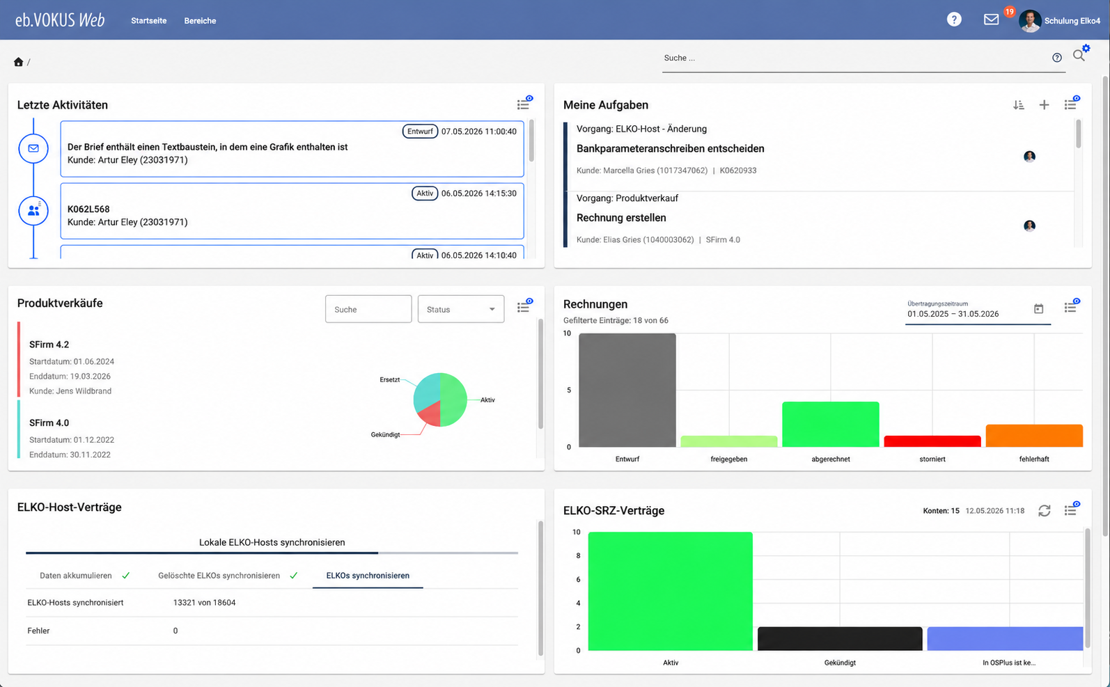Open Meine Aufgaben list view settings icon

pyautogui.click(x=1071, y=104)
